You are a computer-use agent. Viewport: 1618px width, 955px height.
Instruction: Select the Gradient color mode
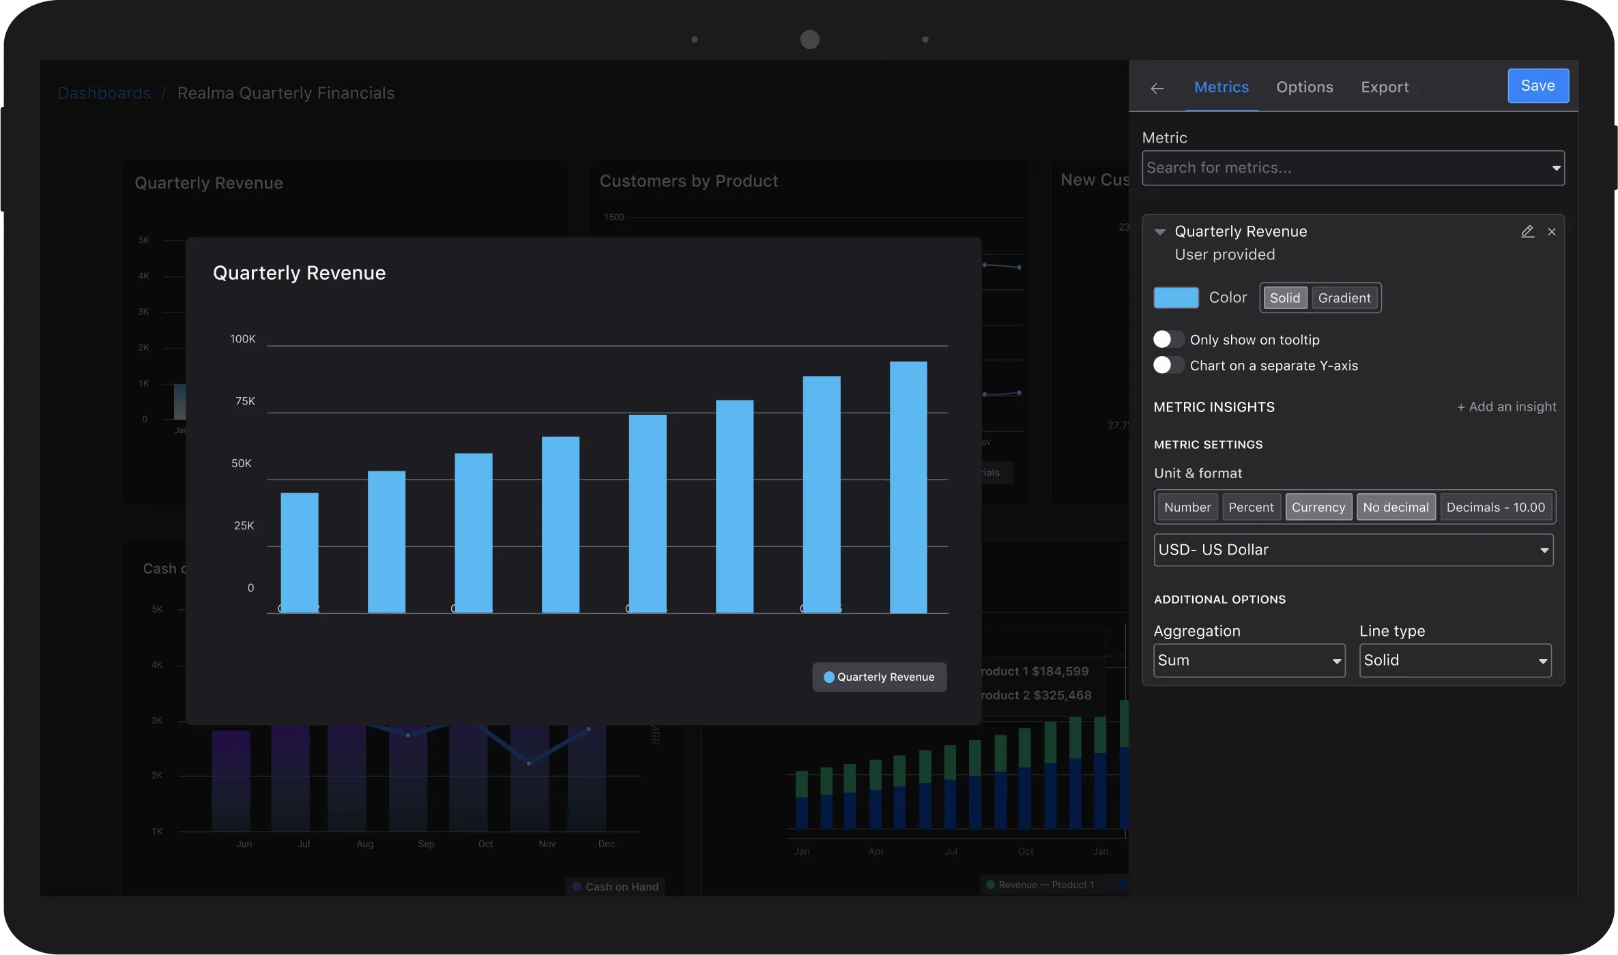[1344, 298]
